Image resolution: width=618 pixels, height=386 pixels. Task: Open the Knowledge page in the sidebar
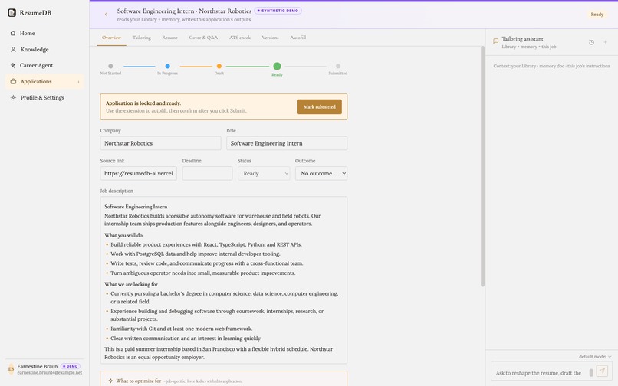click(x=44, y=49)
